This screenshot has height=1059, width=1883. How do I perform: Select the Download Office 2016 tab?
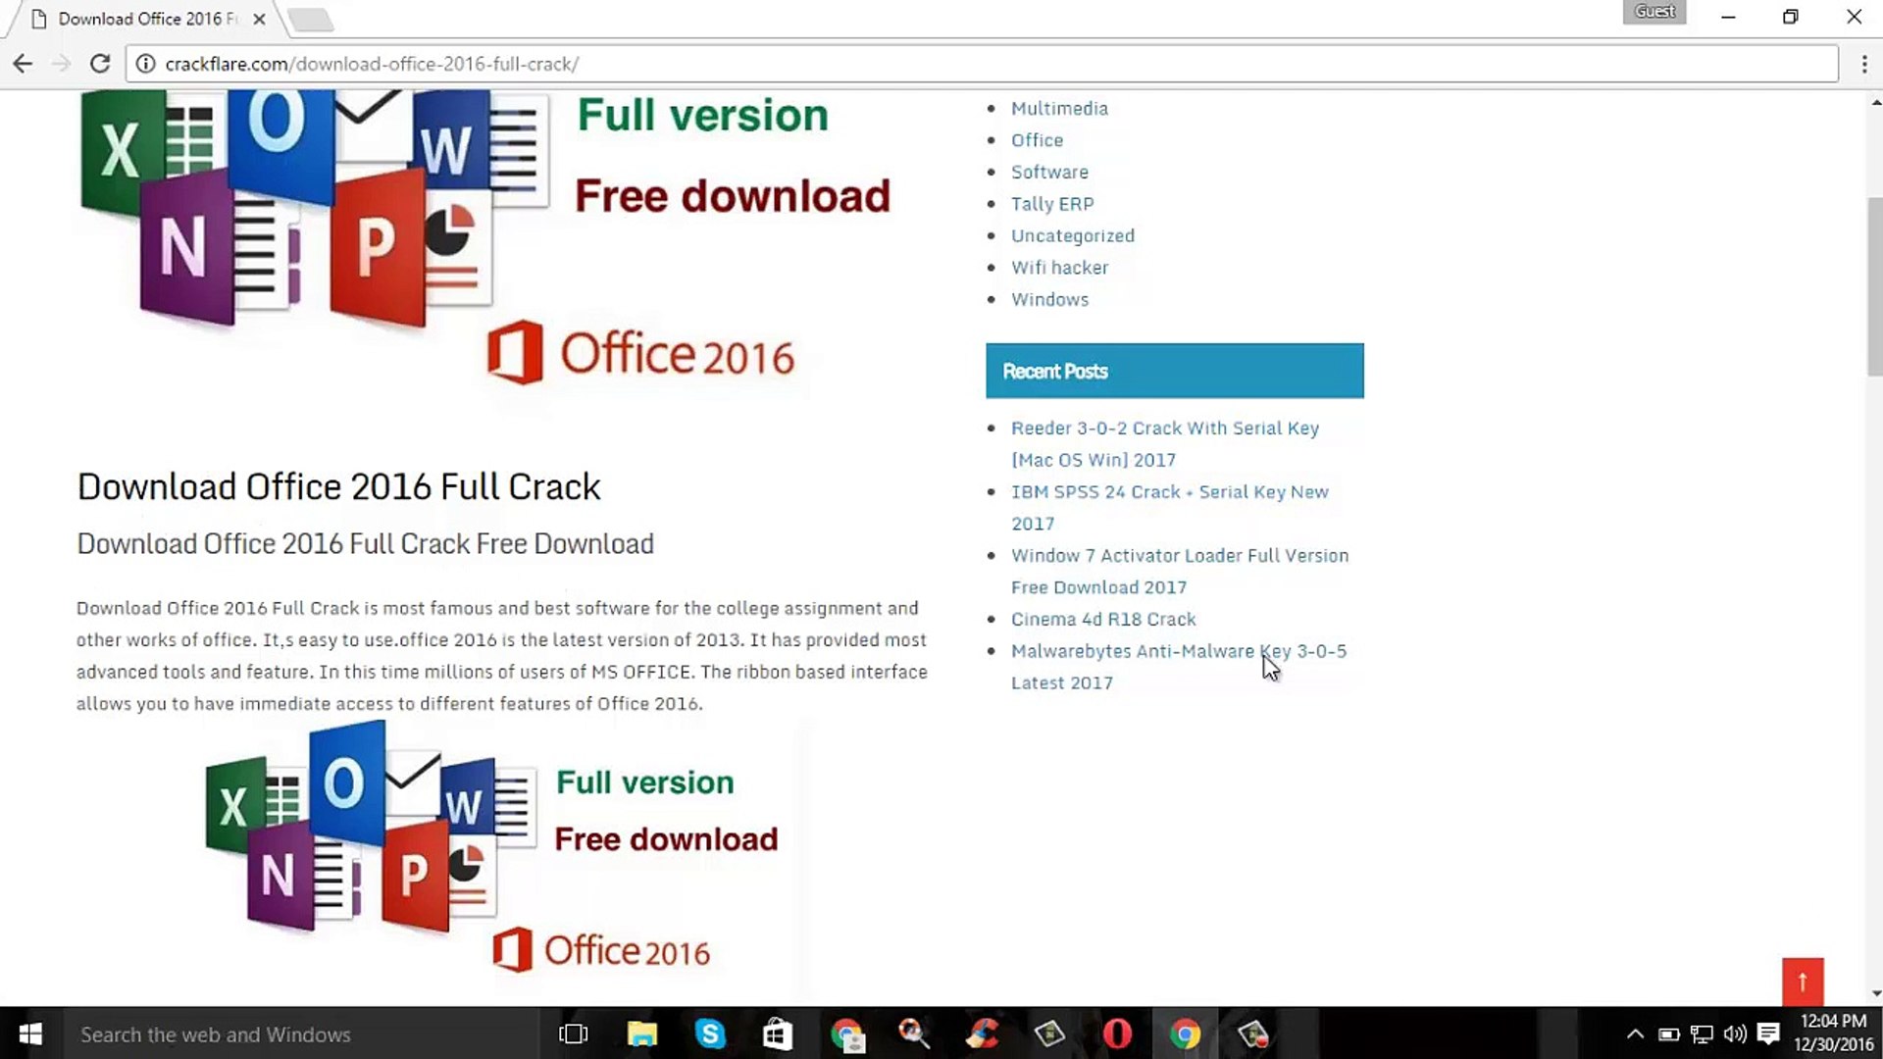[147, 19]
